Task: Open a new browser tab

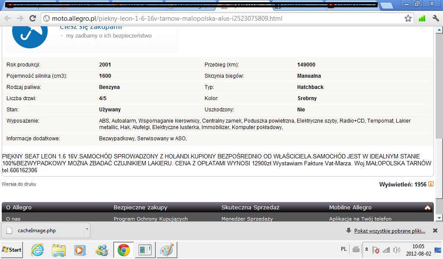Action: (386, 5)
